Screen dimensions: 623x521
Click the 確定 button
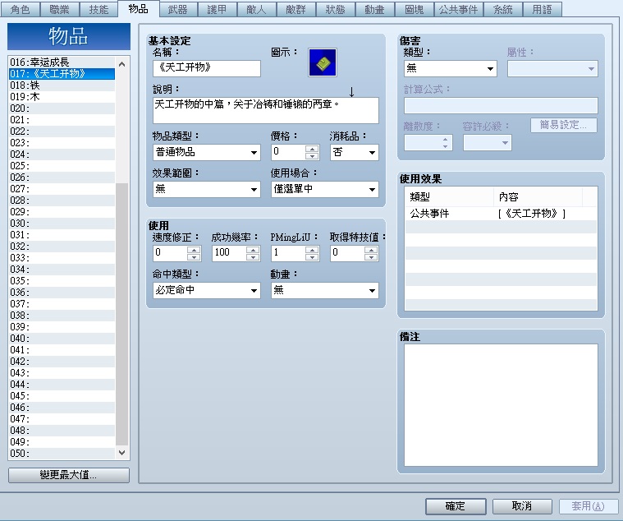(456, 506)
